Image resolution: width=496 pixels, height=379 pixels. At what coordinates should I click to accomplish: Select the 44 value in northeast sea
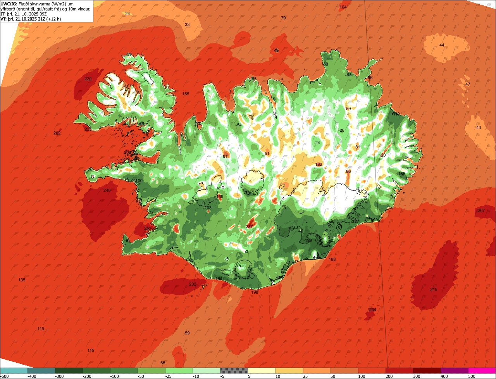tap(442, 45)
